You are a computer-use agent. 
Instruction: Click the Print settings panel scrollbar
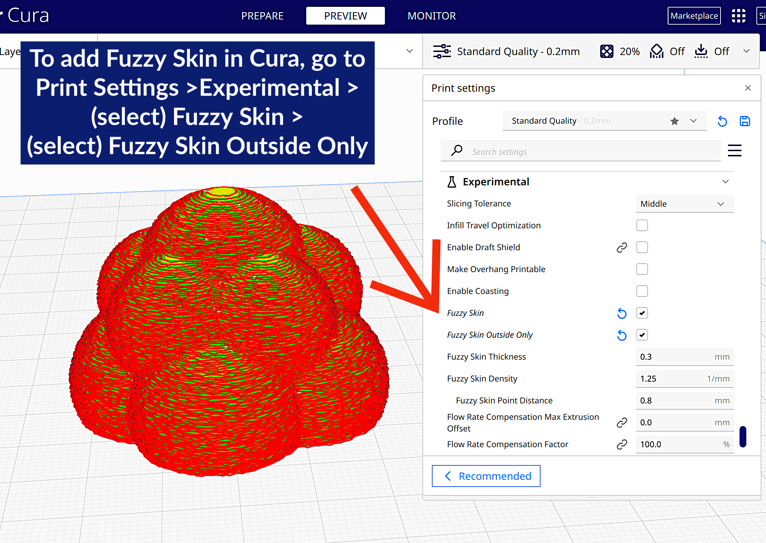tap(743, 437)
